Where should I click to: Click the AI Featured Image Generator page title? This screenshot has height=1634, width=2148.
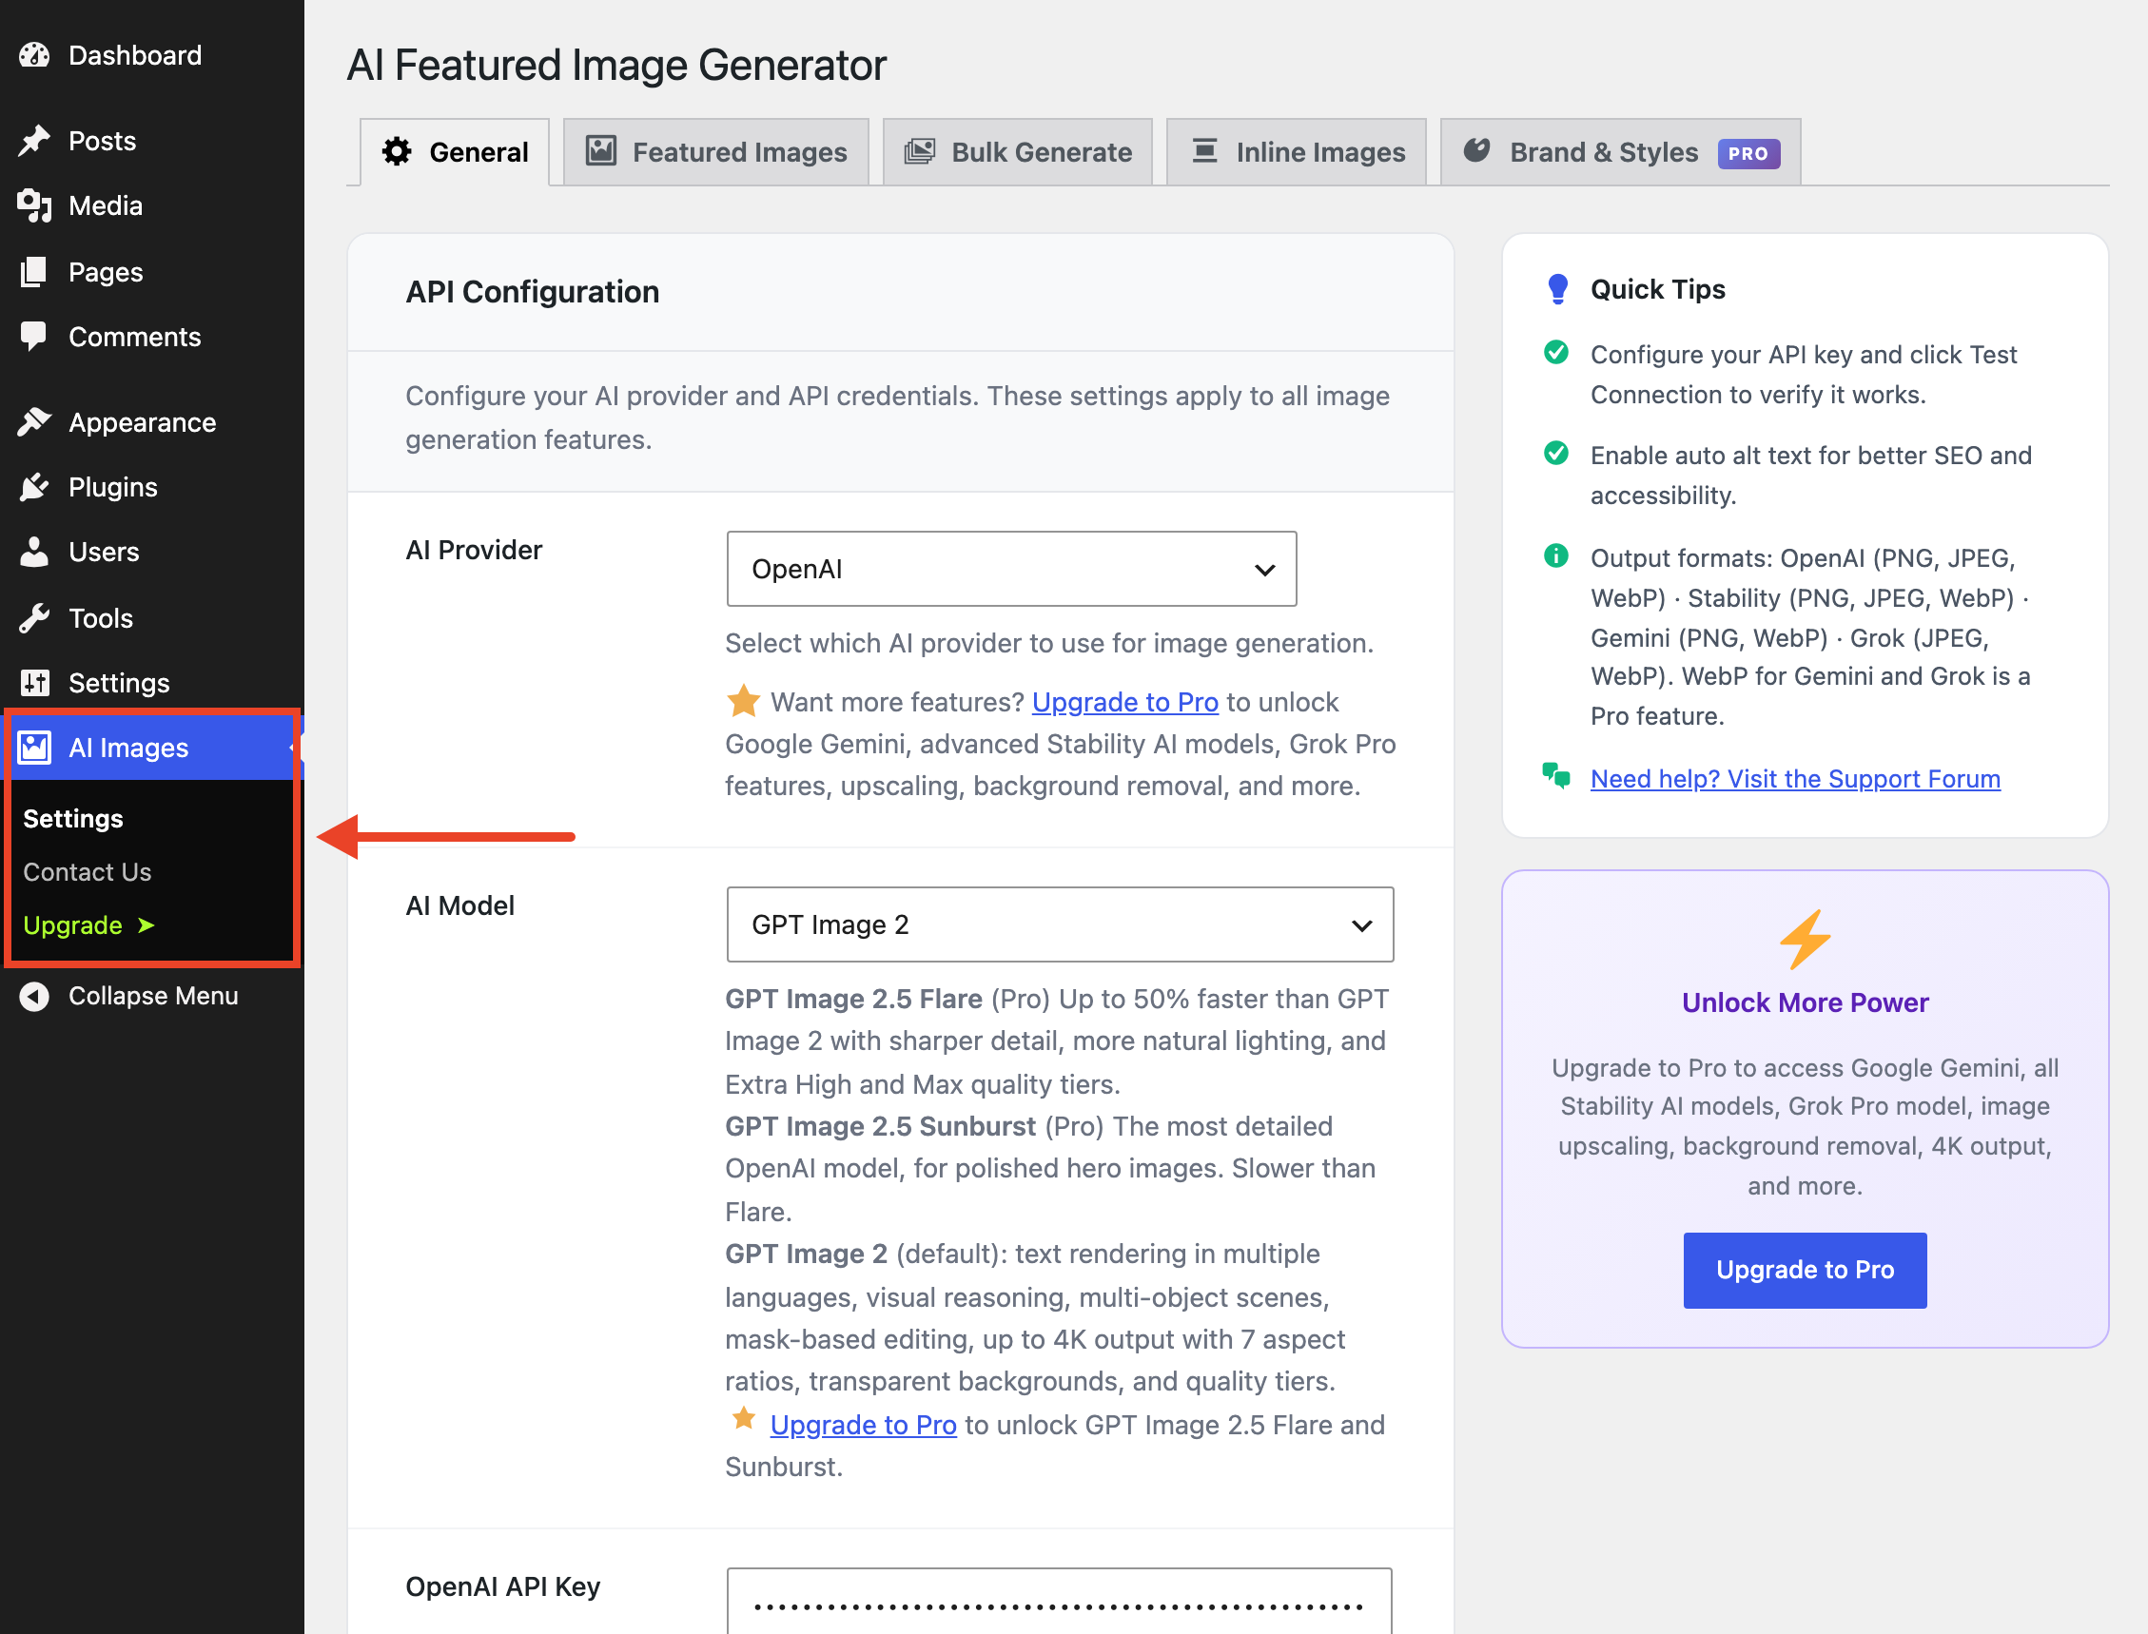[616, 66]
